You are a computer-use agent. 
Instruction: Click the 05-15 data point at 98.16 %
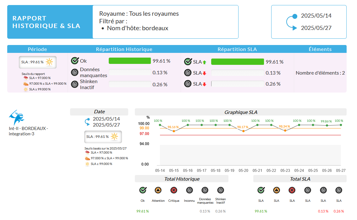pos(174,131)
